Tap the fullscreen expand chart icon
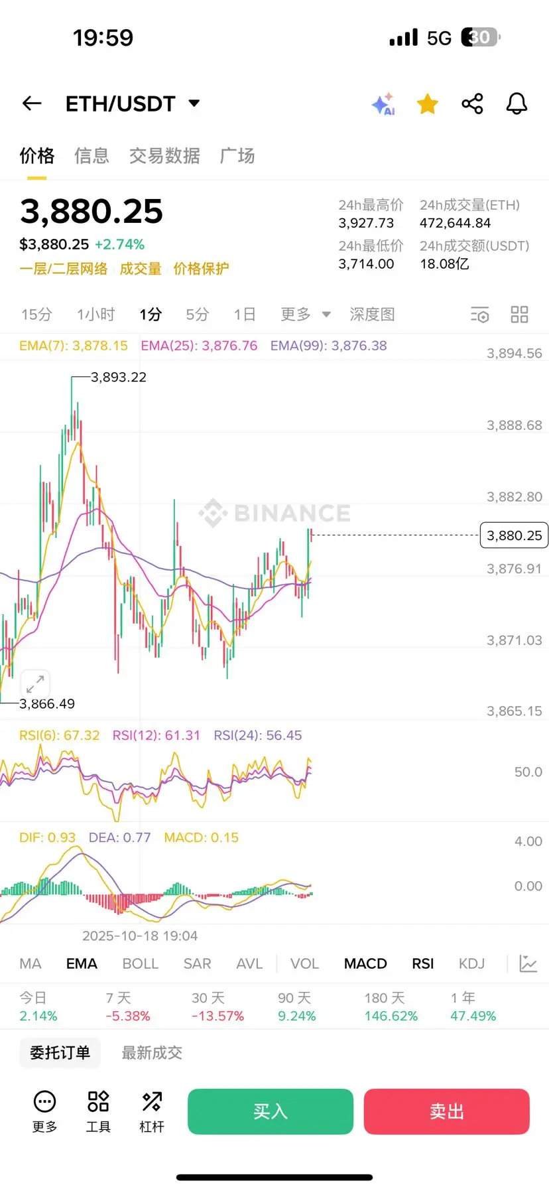The height and width of the screenshot is (1191, 549). [x=35, y=683]
